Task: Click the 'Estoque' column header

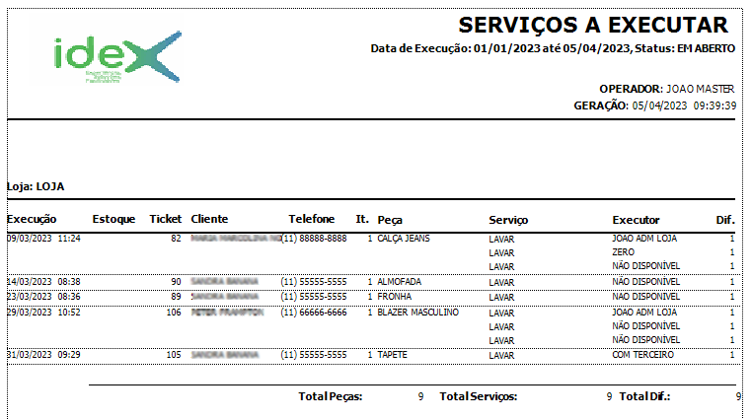Action: pos(113,219)
